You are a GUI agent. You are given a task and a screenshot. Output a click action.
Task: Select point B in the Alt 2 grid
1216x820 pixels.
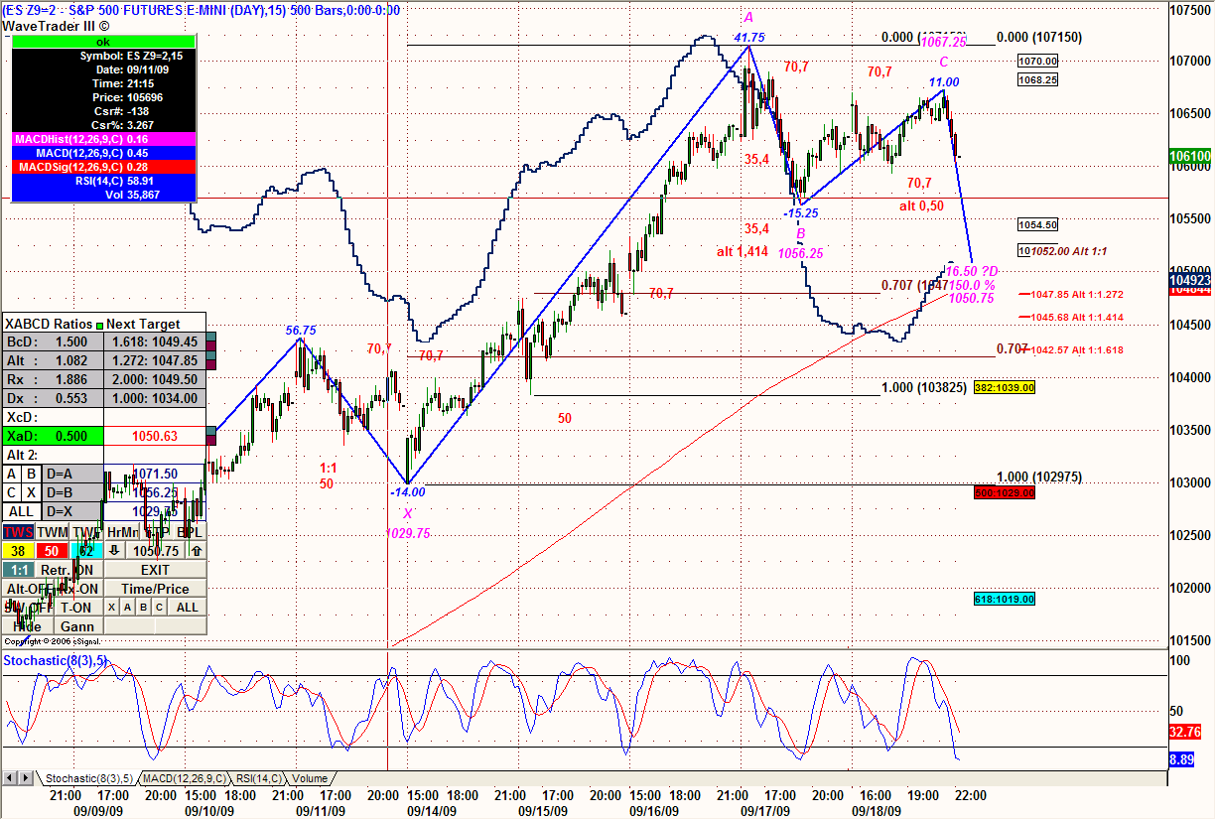[31, 474]
